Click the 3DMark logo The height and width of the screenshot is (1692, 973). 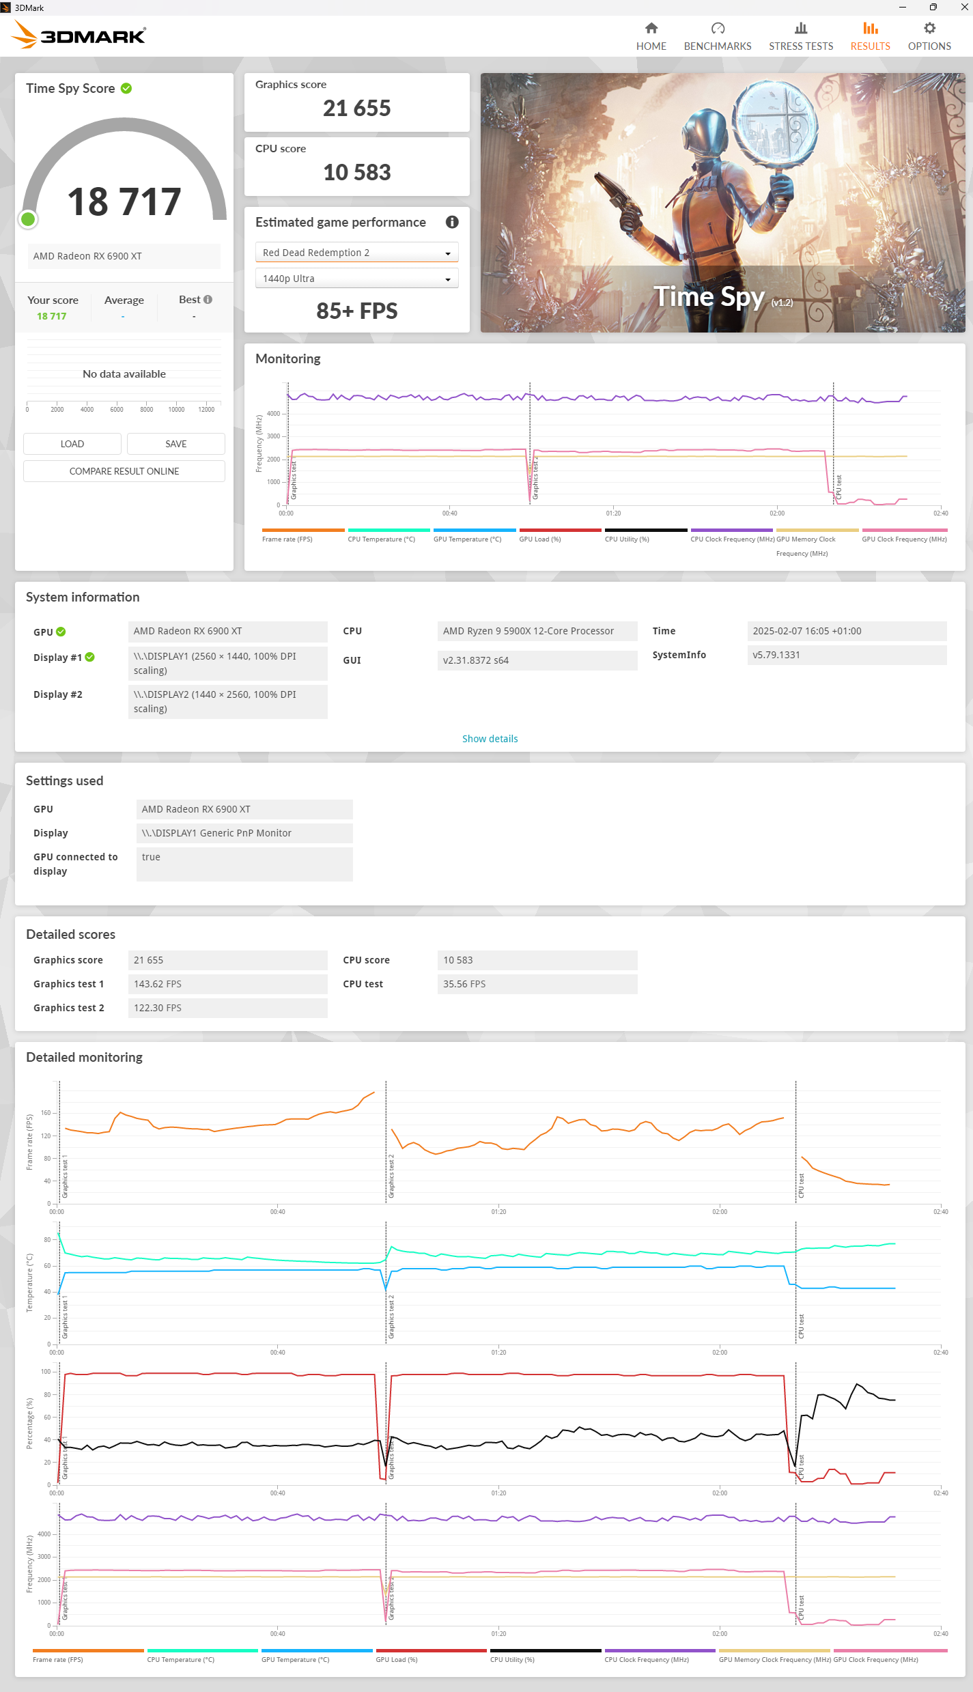79,35
